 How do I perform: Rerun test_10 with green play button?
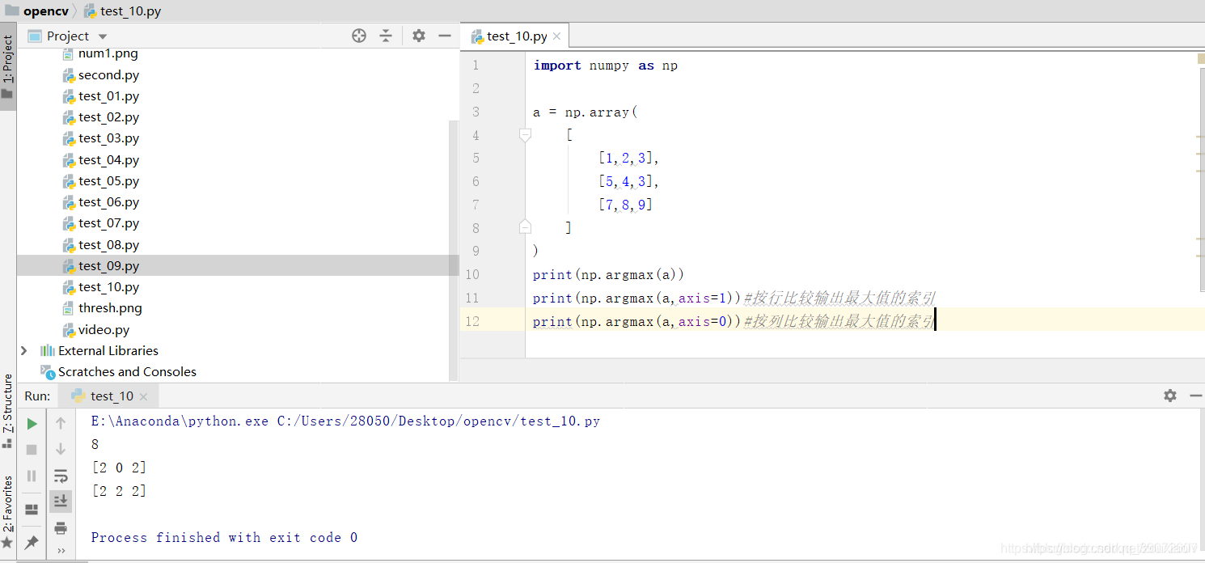32,423
